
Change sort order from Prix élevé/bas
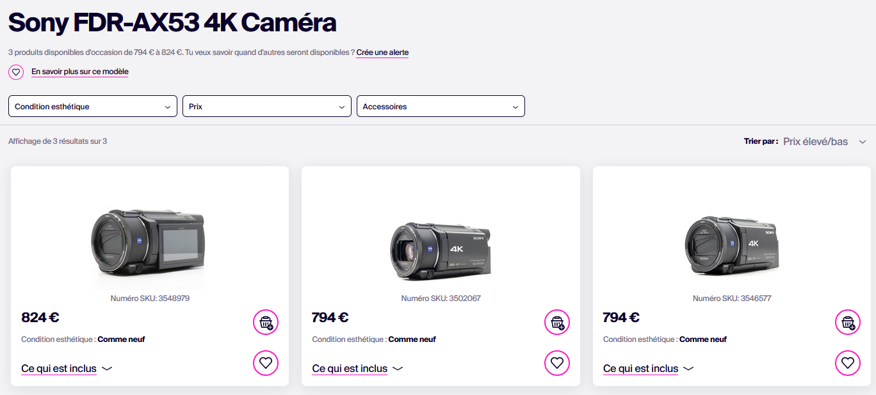tap(824, 141)
